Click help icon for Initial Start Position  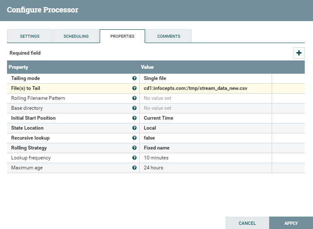tap(134, 118)
